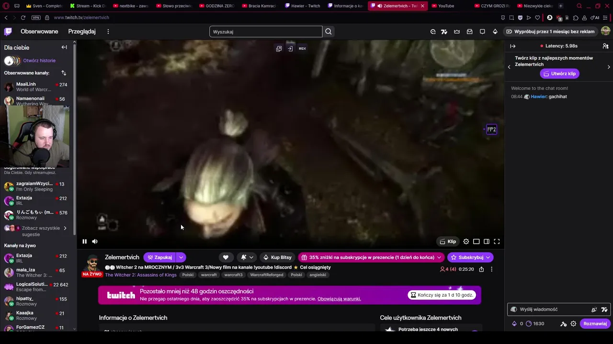The width and height of the screenshot is (613, 344).
Task: Go to previous clip banner arrow
Action: pyautogui.click(x=509, y=67)
